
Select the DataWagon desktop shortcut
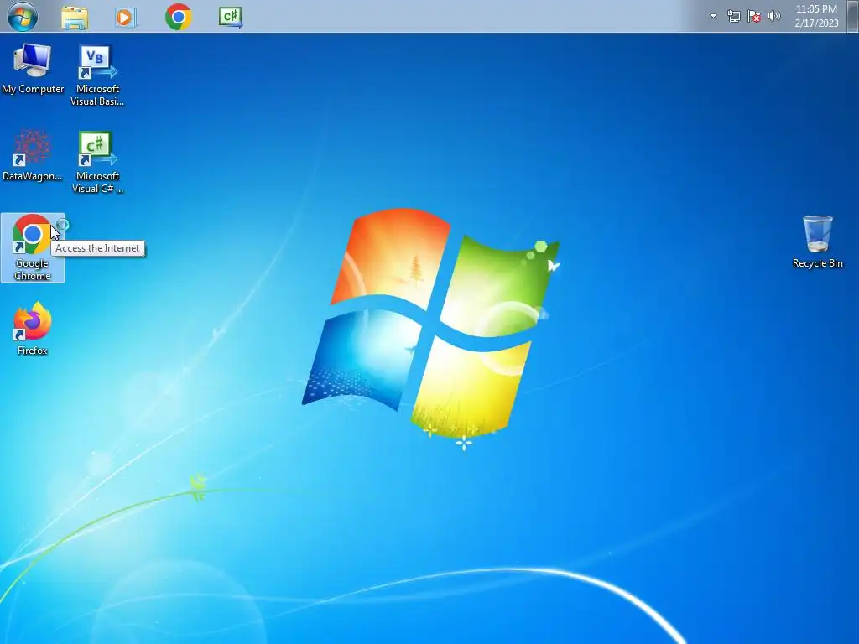[x=33, y=155]
